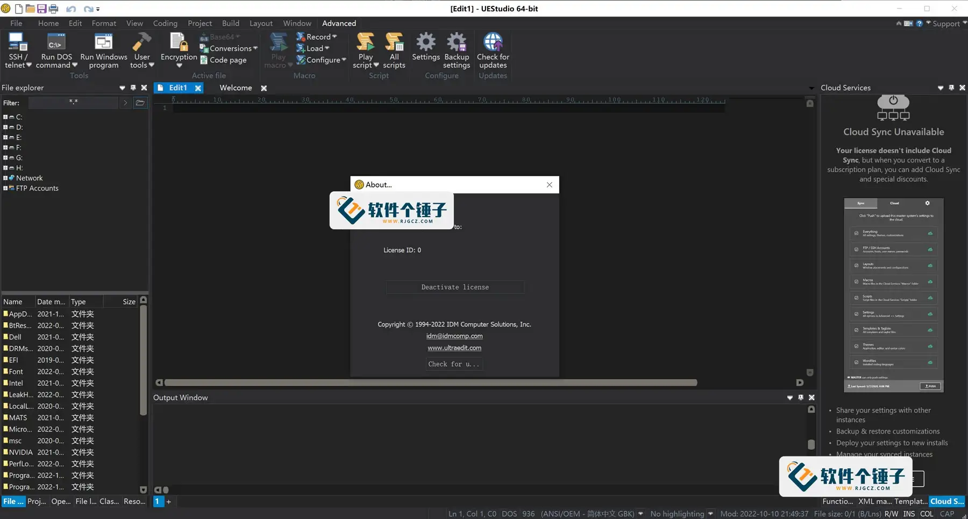Screen dimensions: 968x519
Task: Select the Welcome document tab
Action: (236, 88)
